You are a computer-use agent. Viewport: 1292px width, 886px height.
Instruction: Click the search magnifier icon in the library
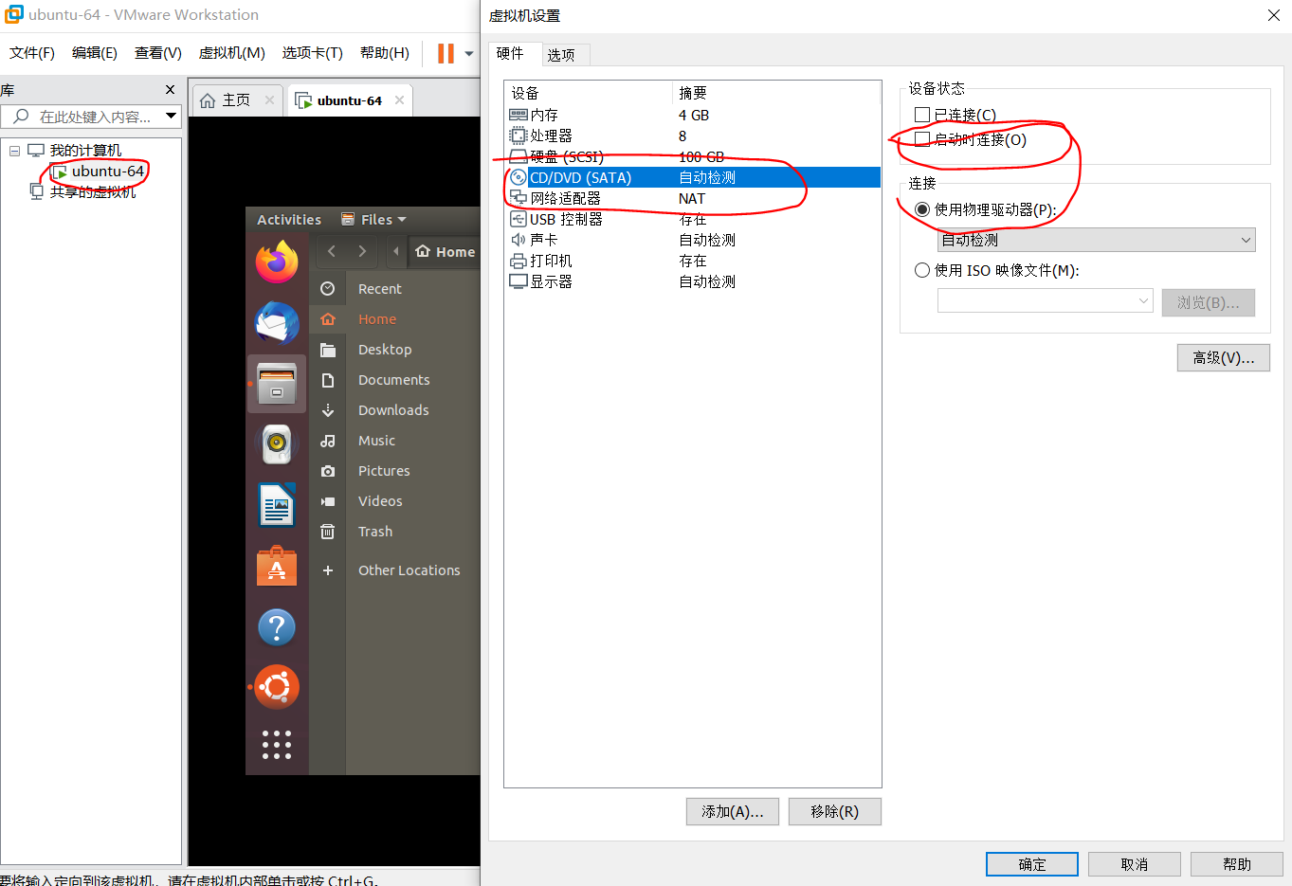click(20, 117)
